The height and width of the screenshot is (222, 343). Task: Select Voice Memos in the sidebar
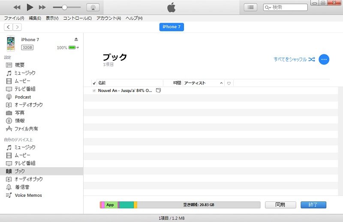(x=42, y=195)
